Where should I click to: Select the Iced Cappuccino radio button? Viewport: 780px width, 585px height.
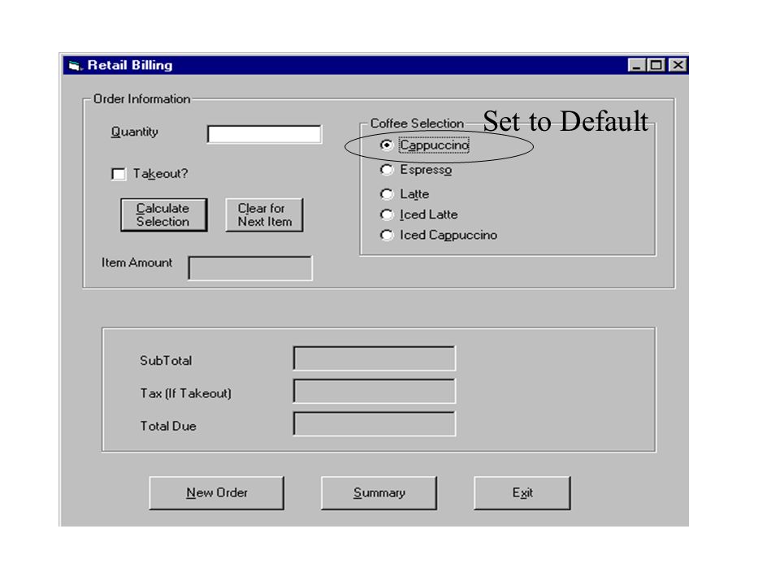[x=386, y=235]
